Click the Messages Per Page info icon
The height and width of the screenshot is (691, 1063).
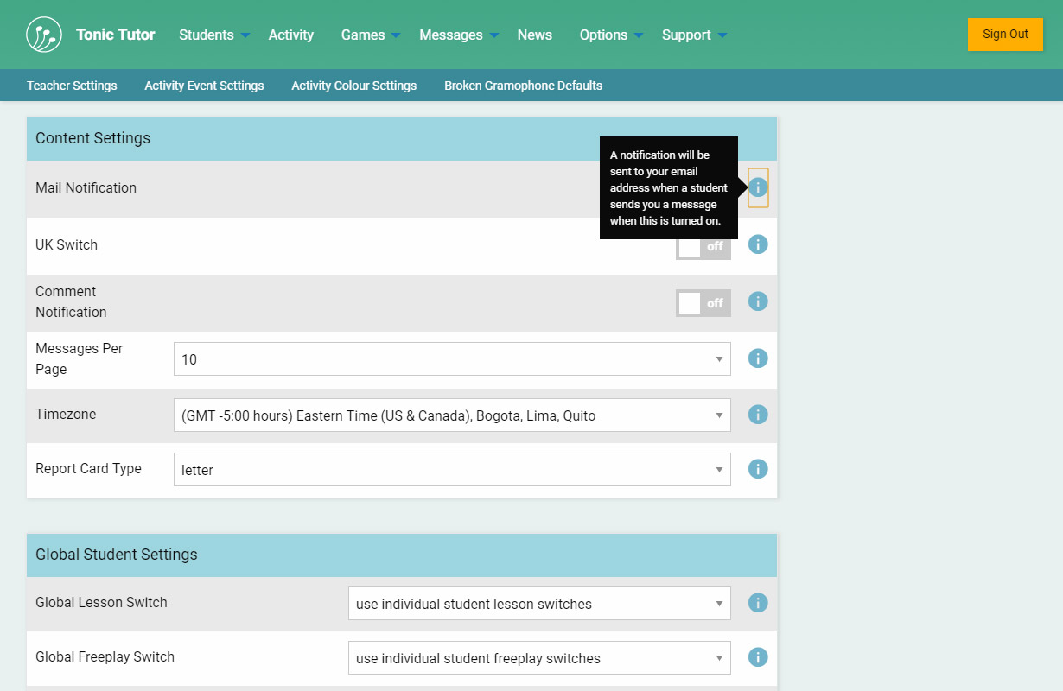click(758, 358)
